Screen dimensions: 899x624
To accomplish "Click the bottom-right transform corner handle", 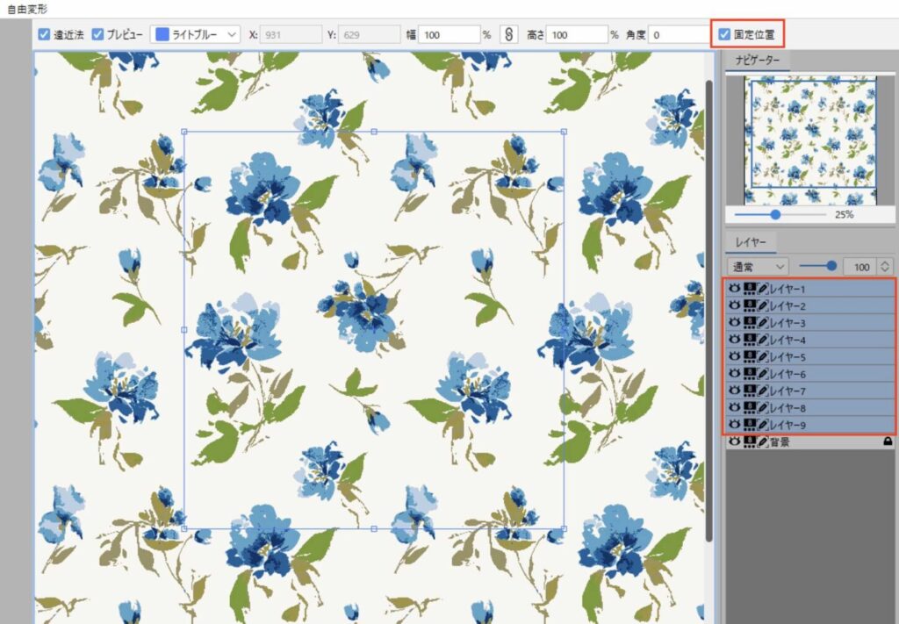I will (565, 529).
